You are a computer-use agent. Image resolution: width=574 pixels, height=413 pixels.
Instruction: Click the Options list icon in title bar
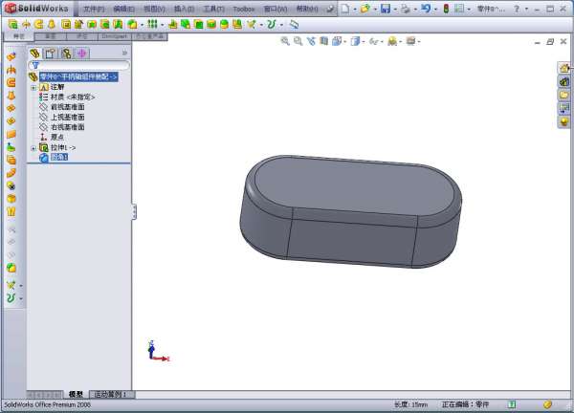coord(458,9)
